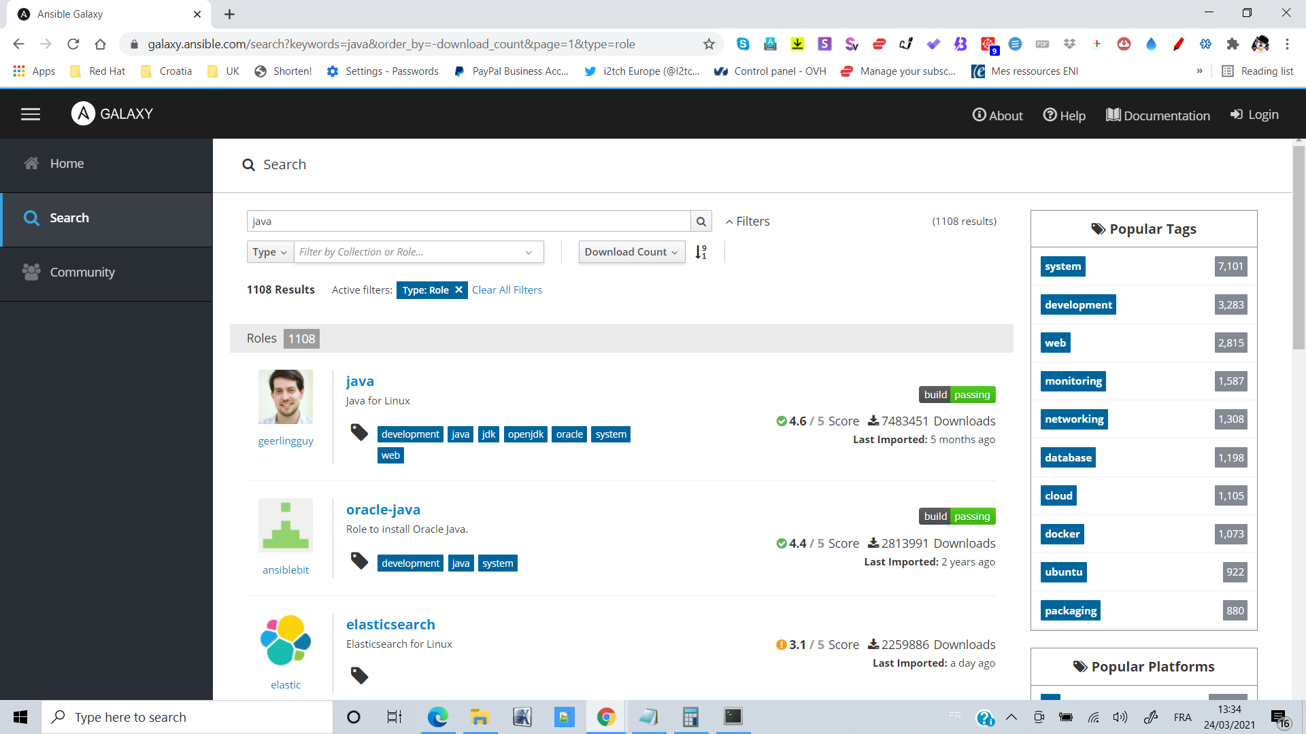This screenshot has width=1306, height=734.
Task: Click the About info icon
Action: (979, 115)
